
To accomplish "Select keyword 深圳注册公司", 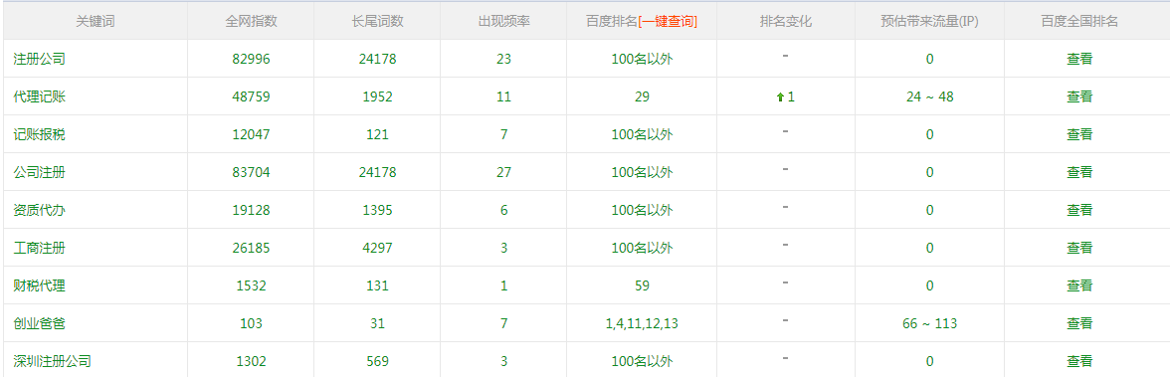I will [x=52, y=361].
